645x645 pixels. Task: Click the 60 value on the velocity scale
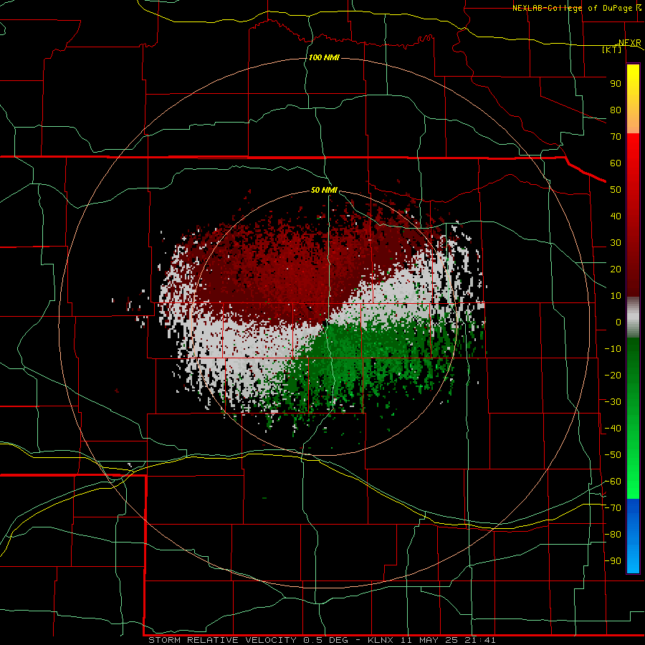tap(616, 163)
